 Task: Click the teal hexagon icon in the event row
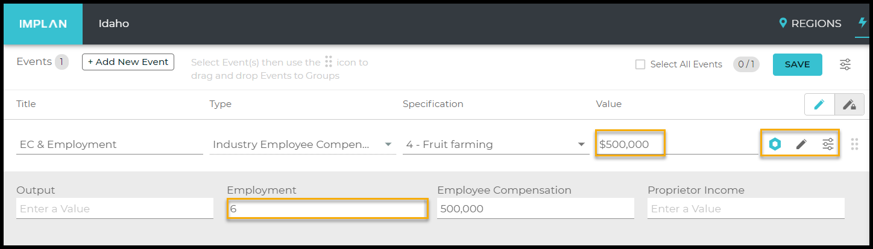pos(775,144)
